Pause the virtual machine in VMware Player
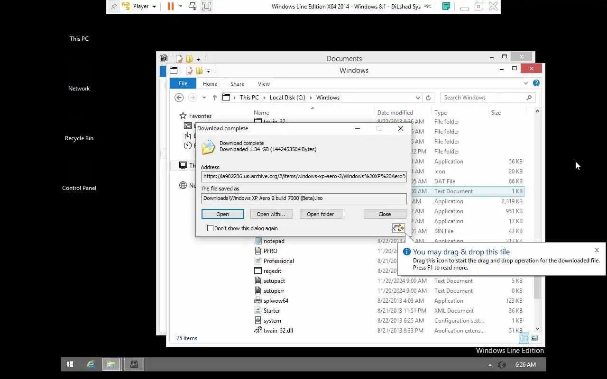 coord(171,6)
